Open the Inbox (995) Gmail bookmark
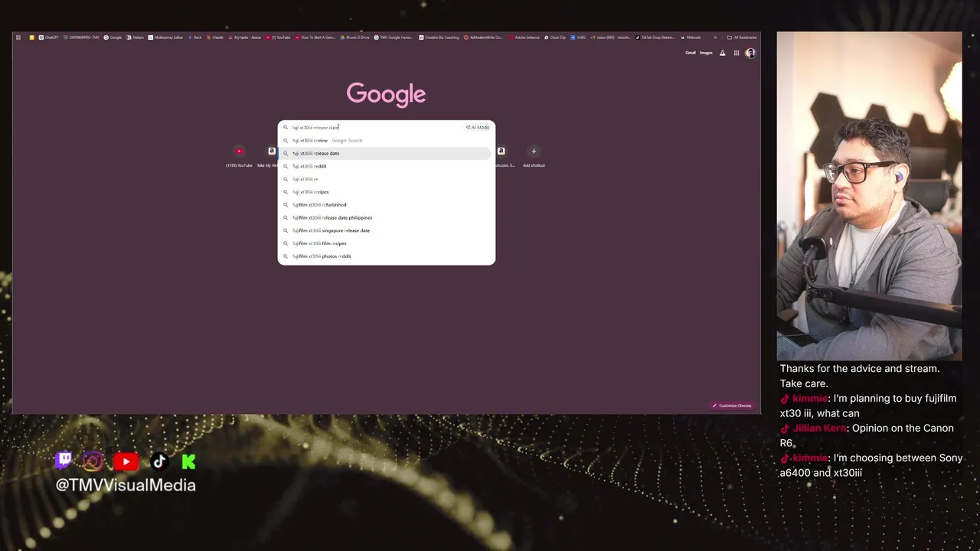The width and height of the screenshot is (980, 551). pos(610,37)
